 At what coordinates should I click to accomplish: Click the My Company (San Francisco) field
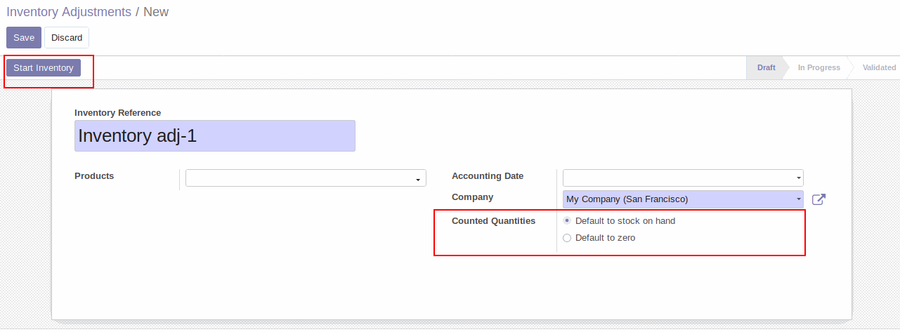(x=683, y=199)
